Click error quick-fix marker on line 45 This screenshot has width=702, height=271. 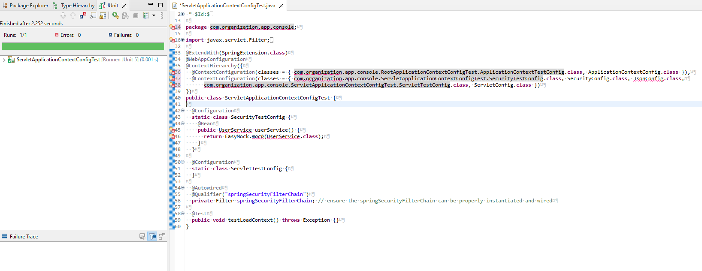click(172, 130)
